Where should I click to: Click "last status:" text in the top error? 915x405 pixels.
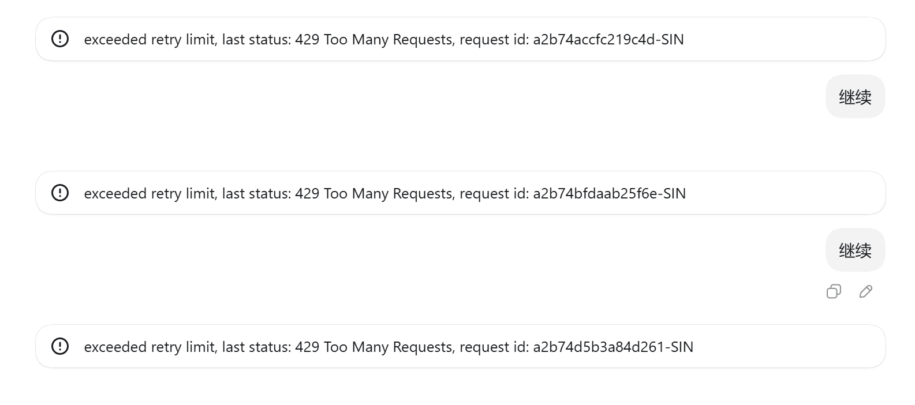(256, 39)
